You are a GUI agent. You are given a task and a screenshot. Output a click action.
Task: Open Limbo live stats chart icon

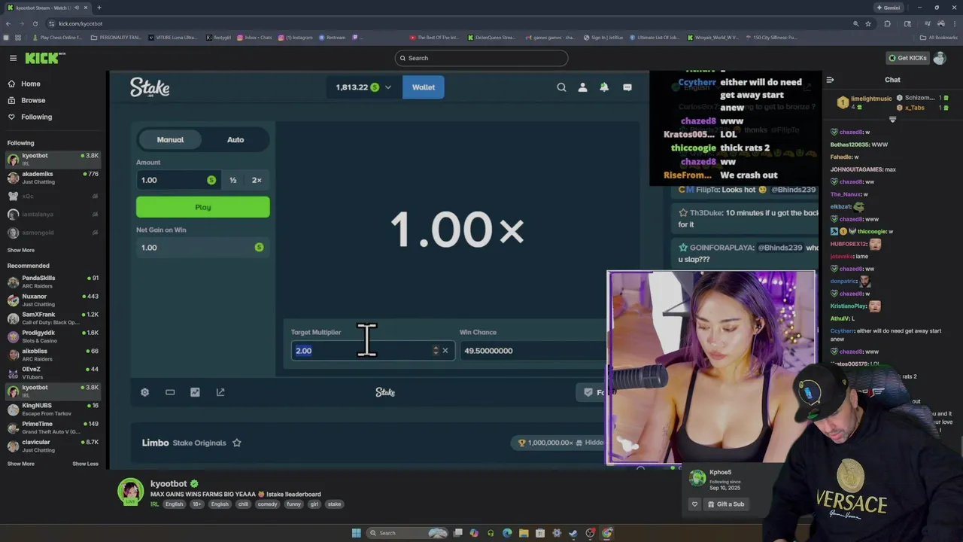(195, 392)
